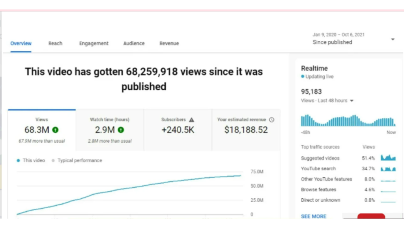Open the Engagement tab
The width and height of the screenshot is (404, 243).
click(94, 43)
